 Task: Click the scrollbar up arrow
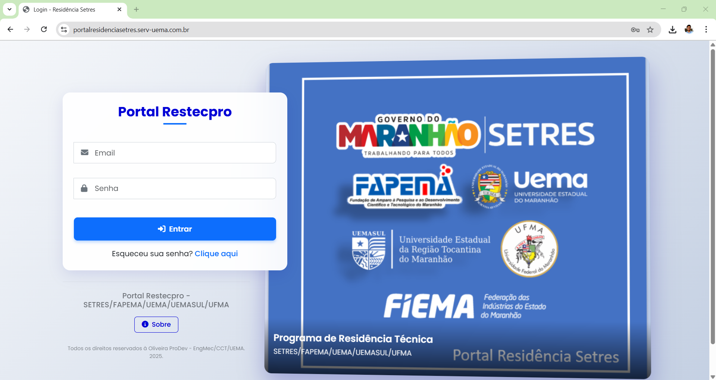click(x=713, y=45)
